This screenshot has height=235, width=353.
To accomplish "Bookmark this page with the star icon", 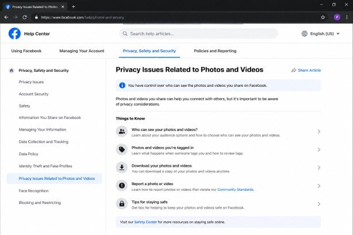I will (x=323, y=17).
